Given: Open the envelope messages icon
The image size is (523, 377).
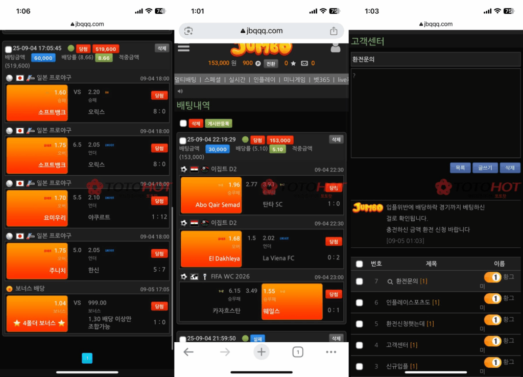Looking at the screenshot, I should pyautogui.click(x=304, y=63).
